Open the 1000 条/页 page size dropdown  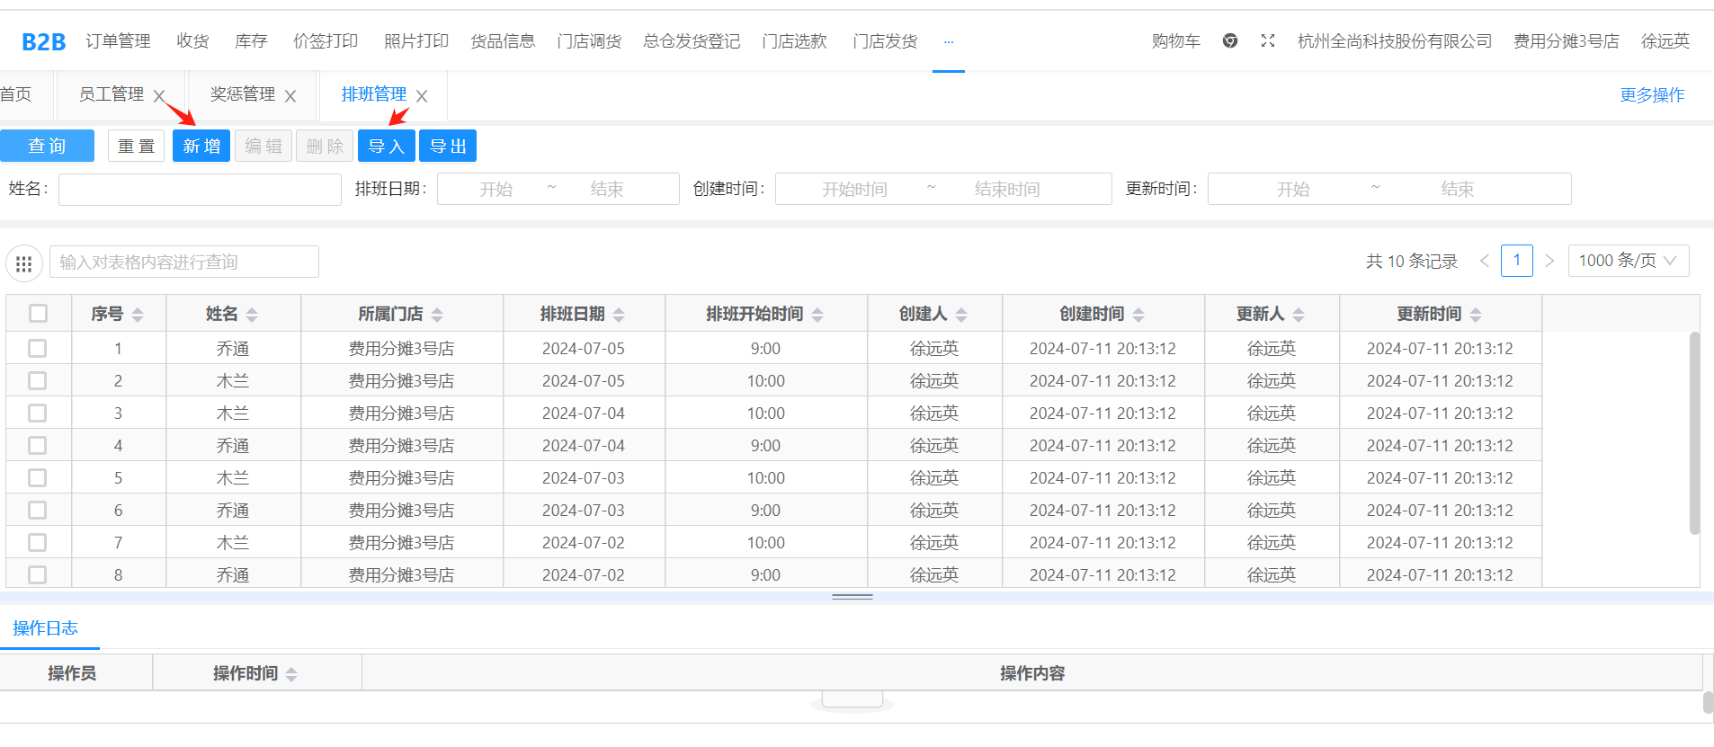click(1628, 261)
